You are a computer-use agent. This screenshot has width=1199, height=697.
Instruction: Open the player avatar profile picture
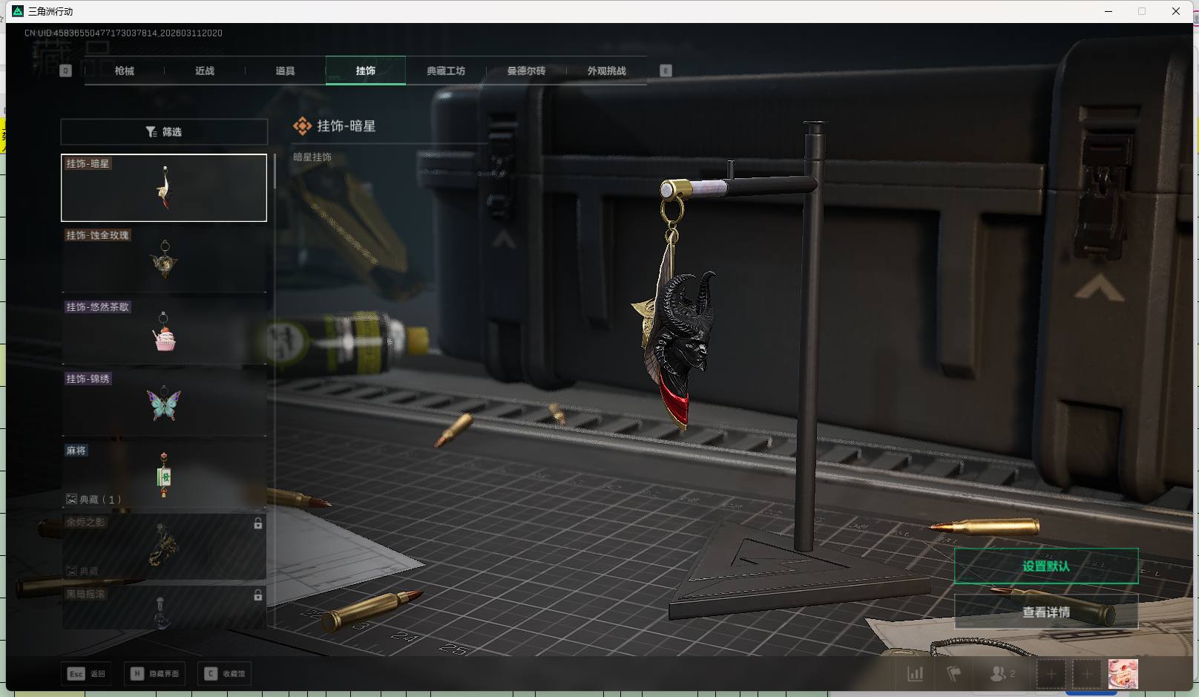click(1123, 674)
